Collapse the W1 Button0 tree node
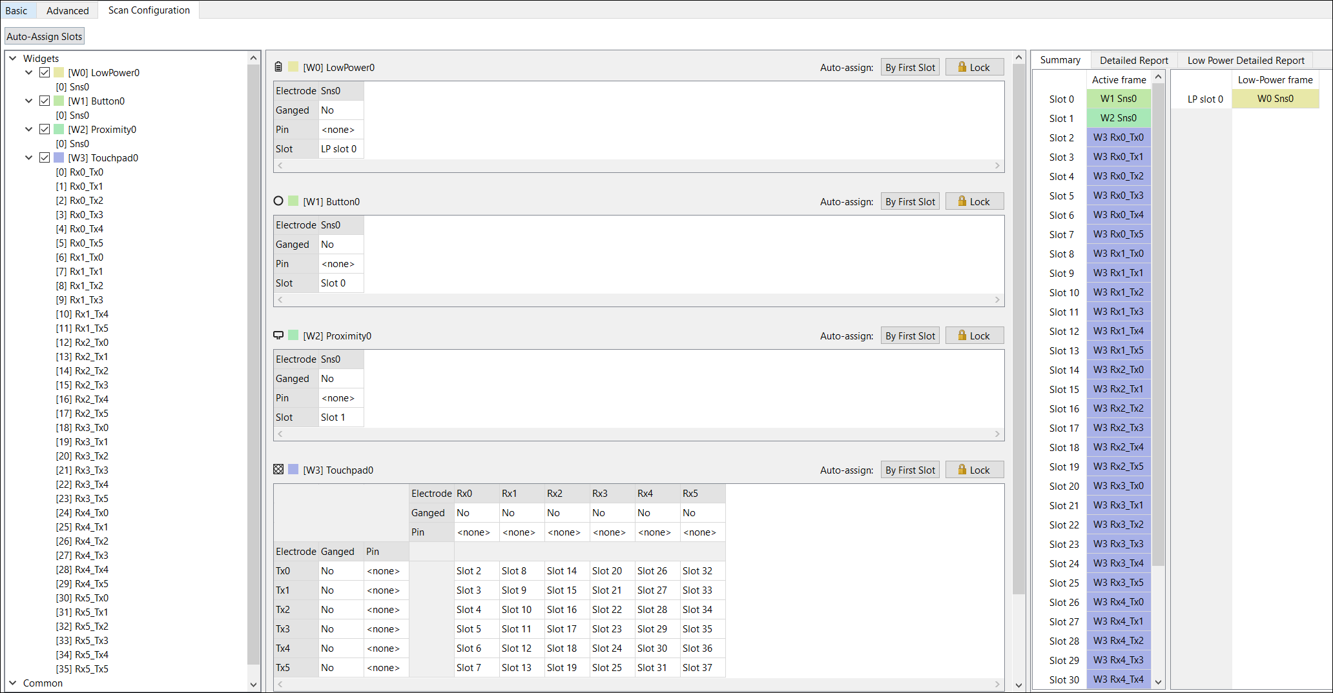 point(28,101)
